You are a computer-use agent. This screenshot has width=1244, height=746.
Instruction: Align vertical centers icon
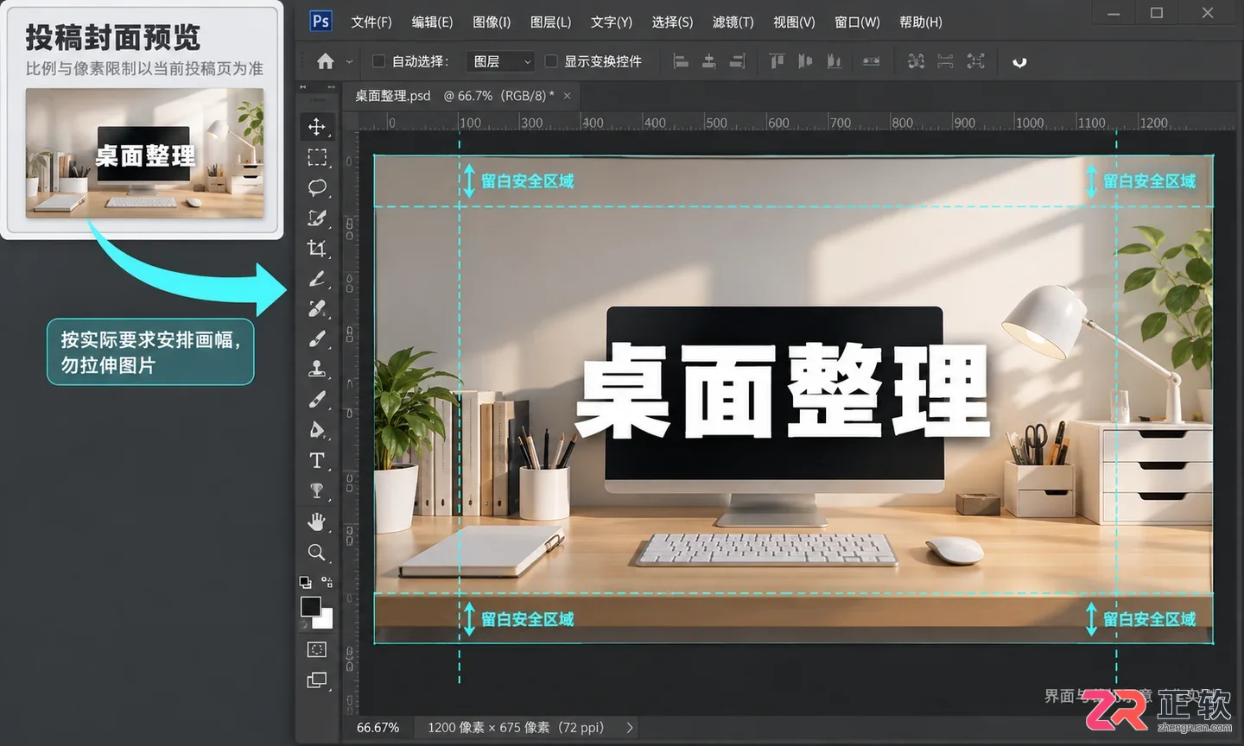pos(805,61)
